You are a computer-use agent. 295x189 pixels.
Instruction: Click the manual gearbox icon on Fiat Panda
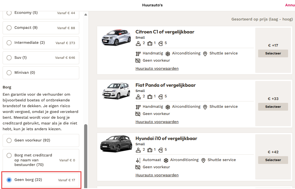[x=138, y=107]
